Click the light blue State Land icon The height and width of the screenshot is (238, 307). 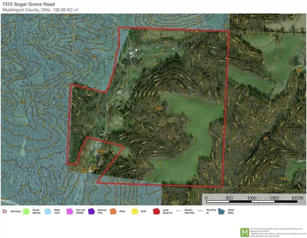(x=48, y=211)
